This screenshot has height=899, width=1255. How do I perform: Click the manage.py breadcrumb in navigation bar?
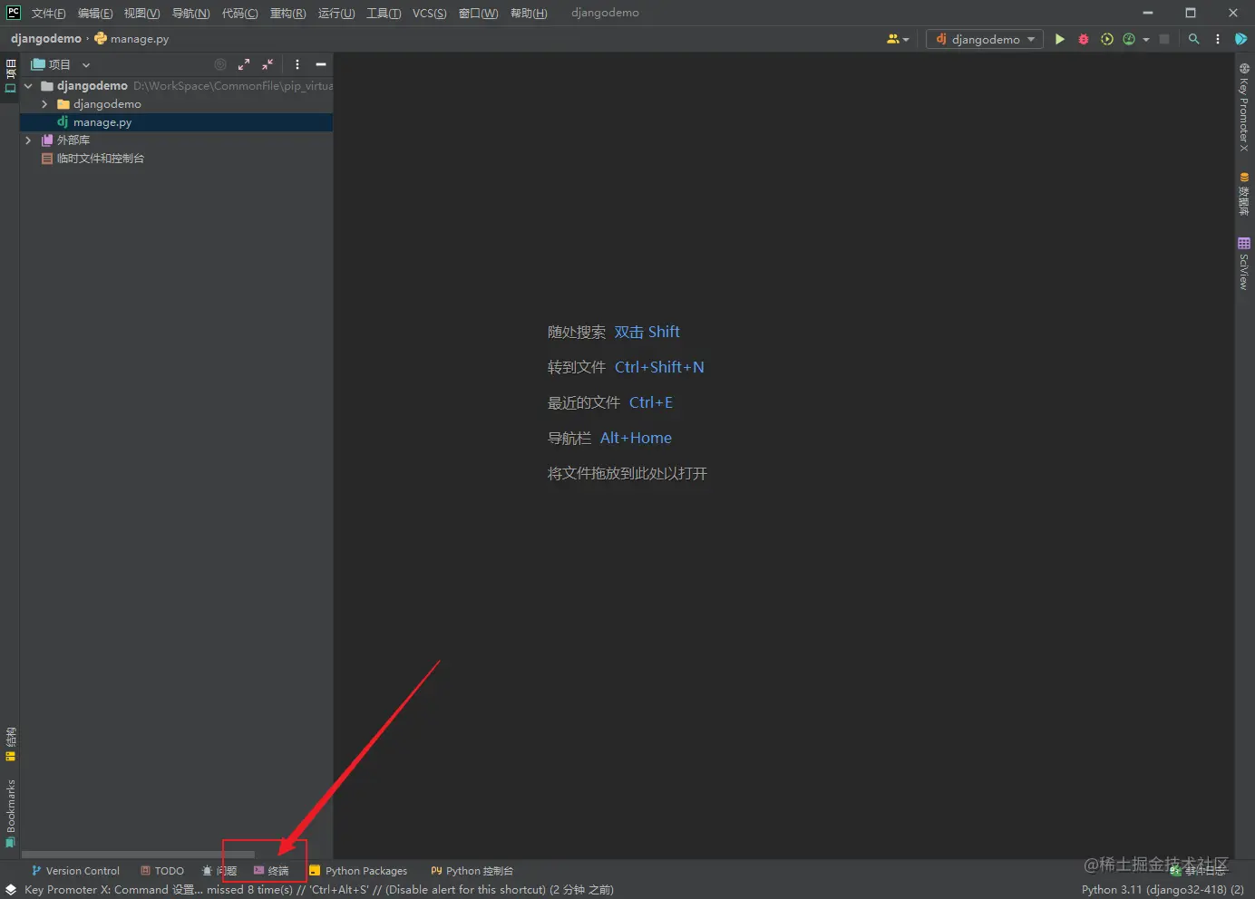(131, 39)
